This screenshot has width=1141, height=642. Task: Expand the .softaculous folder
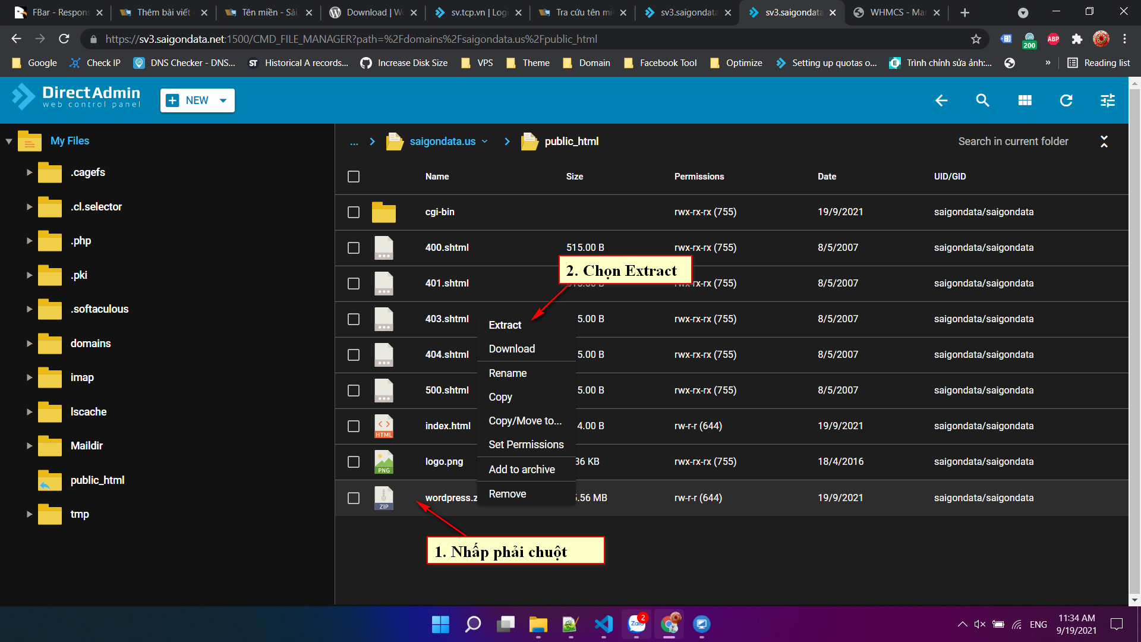(29, 309)
